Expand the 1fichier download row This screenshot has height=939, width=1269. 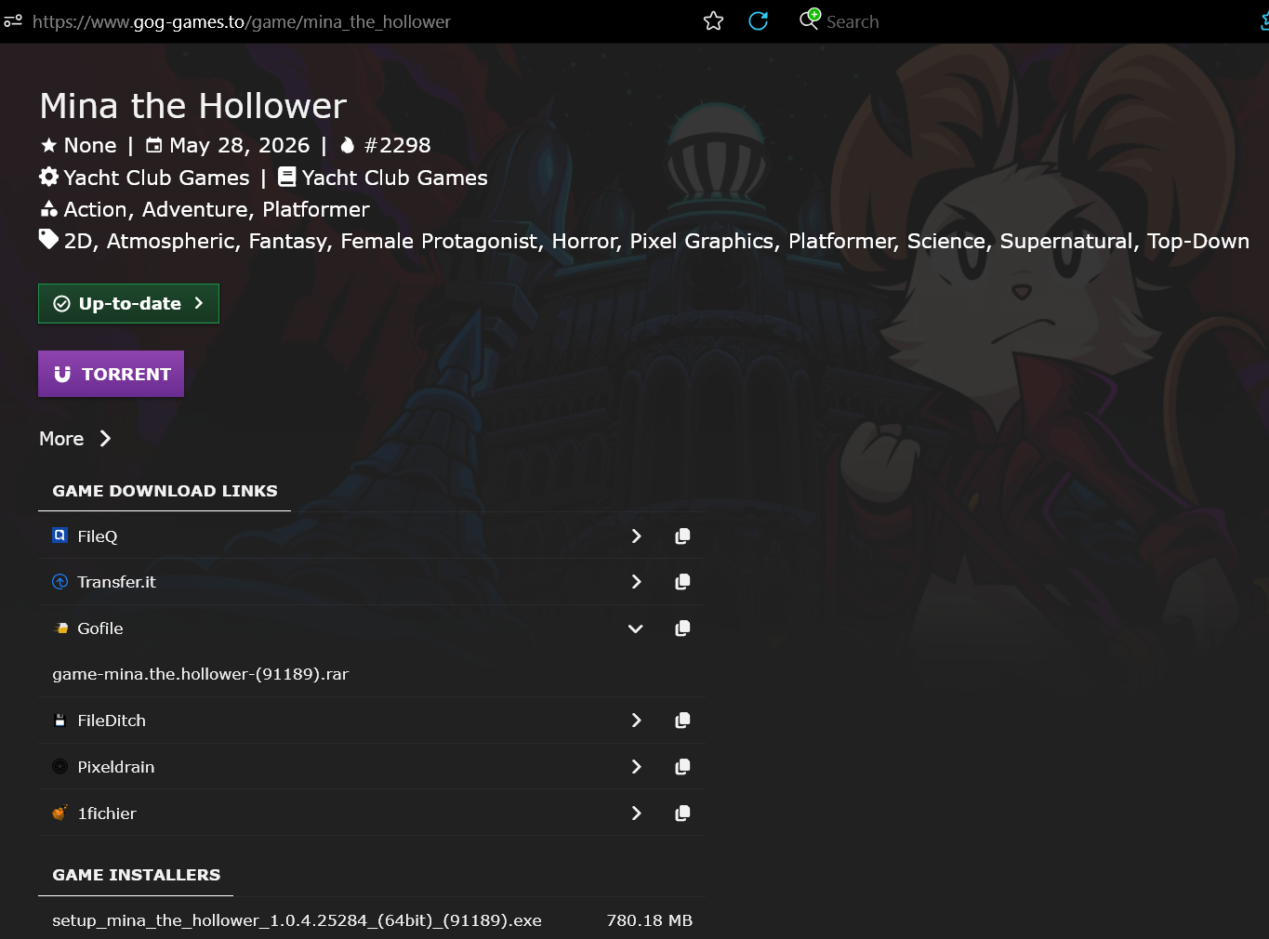coord(636,813)
